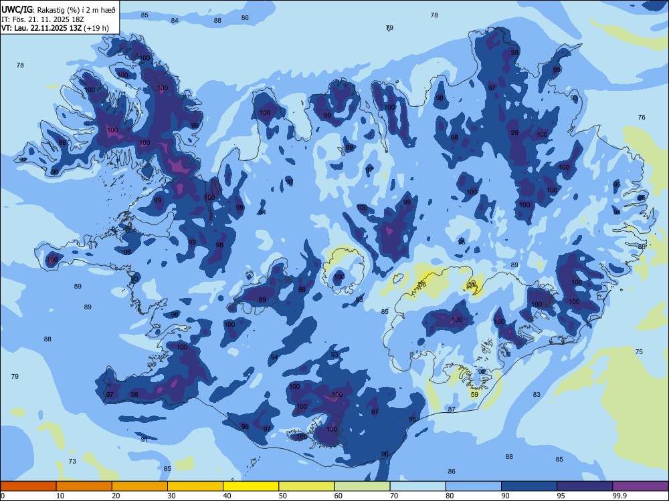Click the humidity value '84' near the top
This screenshot has height=501, width=669.
(175, 21)
